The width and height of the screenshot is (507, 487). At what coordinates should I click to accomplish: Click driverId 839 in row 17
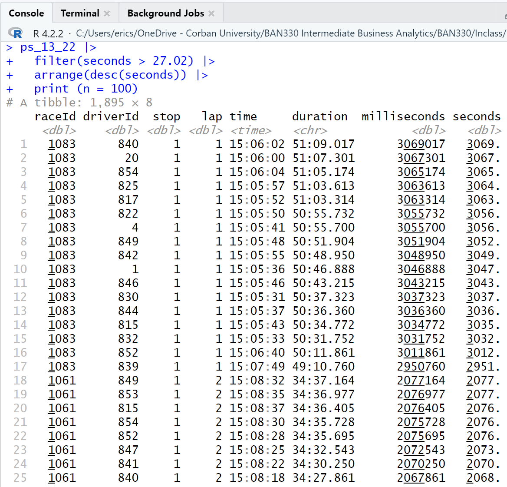pos(128,367)
